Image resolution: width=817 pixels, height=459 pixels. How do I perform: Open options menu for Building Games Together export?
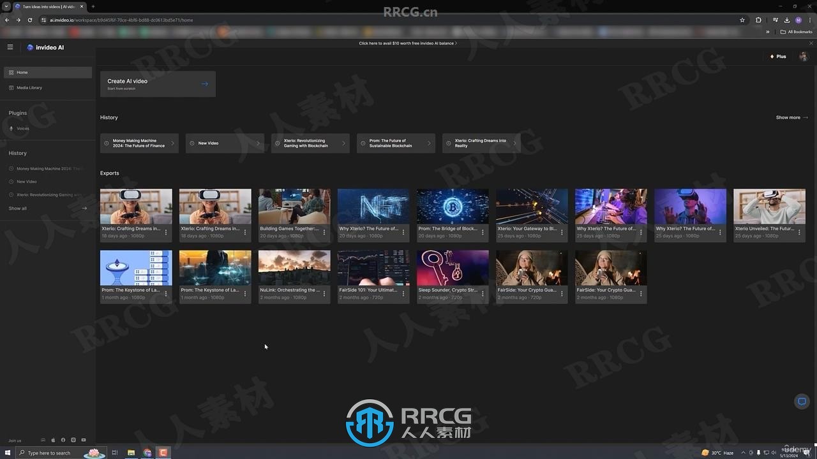324,233
